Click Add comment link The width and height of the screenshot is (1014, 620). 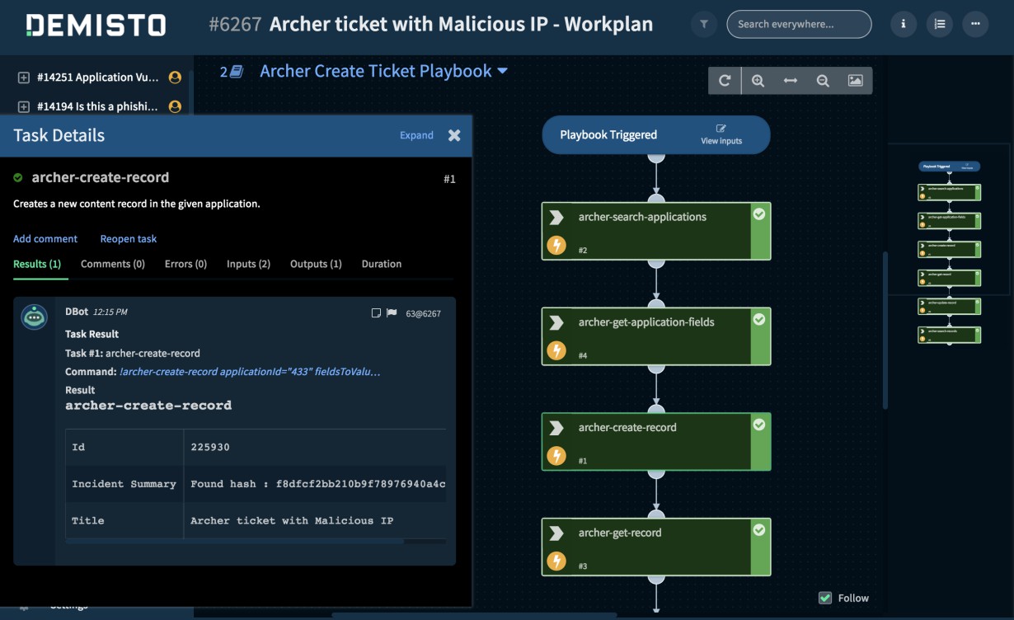pos(45,239)
